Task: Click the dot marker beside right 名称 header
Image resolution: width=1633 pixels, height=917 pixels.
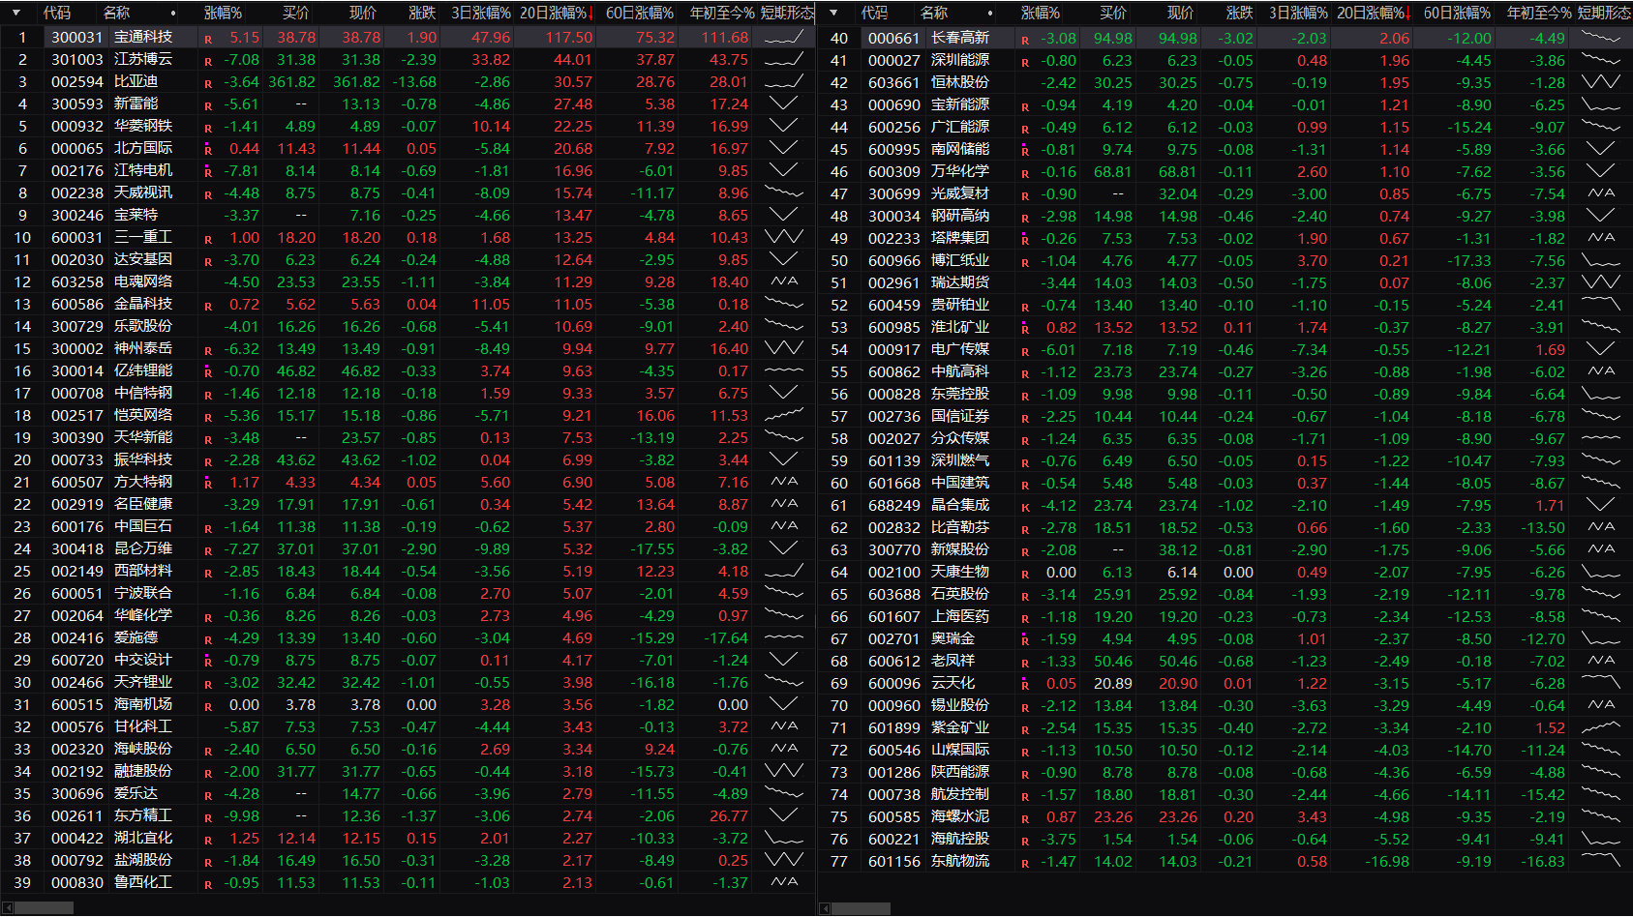Action: tap(990, 14)
